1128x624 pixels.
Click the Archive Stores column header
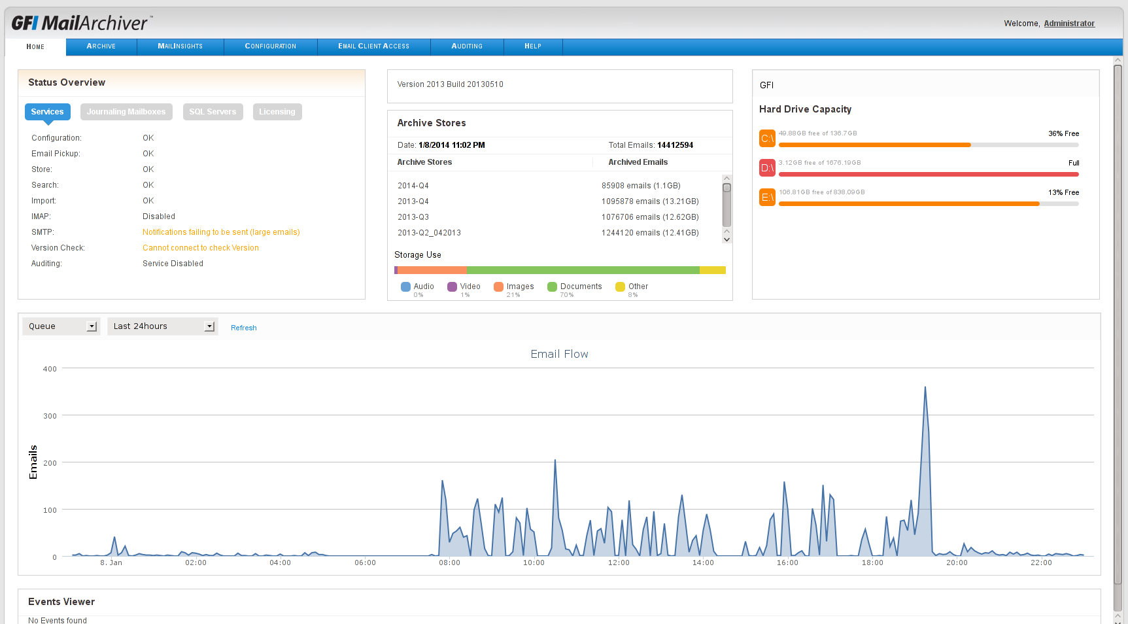click(424, 162)
